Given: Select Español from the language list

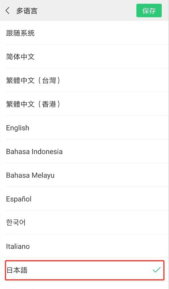Looking at the screenshot, I should coord(84,199).
